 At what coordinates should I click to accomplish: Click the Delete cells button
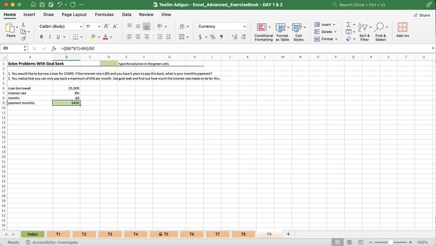pyautogui.click(x=325, y=32)
